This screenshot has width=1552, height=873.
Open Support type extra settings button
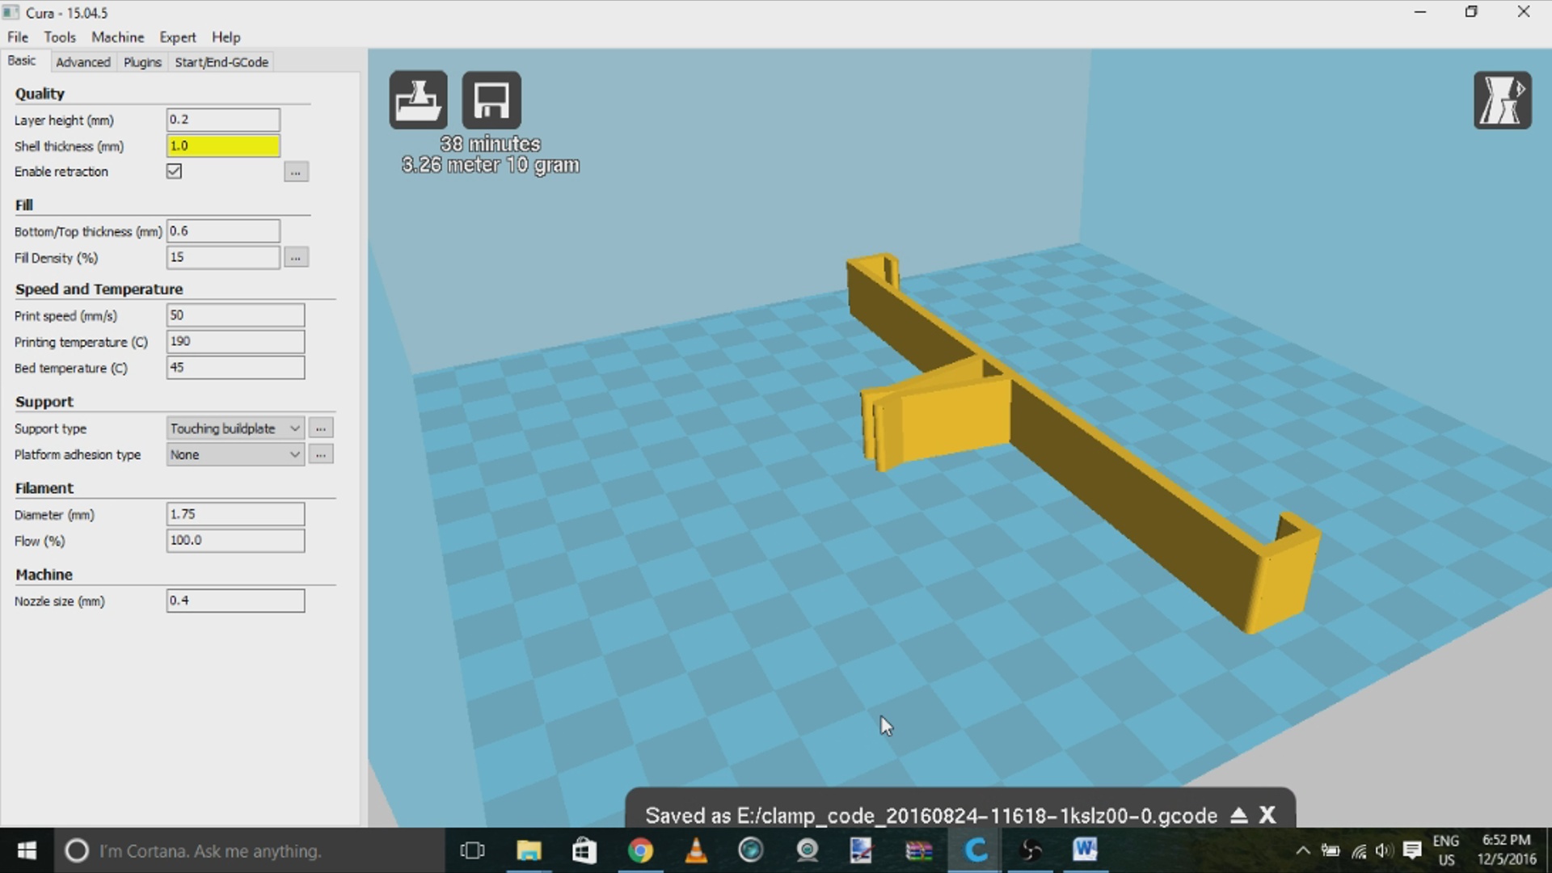pos(321,428)
